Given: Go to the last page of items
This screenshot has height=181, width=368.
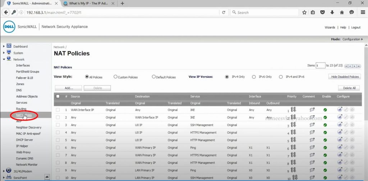Looking at the screenshot, I should [359, 66].
